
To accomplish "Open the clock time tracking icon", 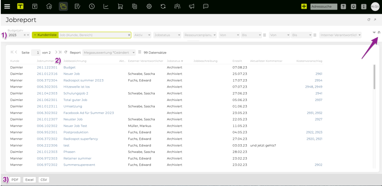I will 92,7.
